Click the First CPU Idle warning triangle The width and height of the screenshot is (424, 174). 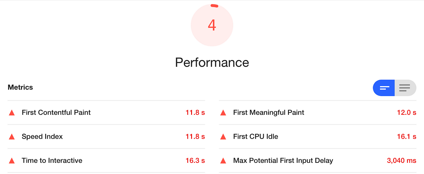pos(223,137)
